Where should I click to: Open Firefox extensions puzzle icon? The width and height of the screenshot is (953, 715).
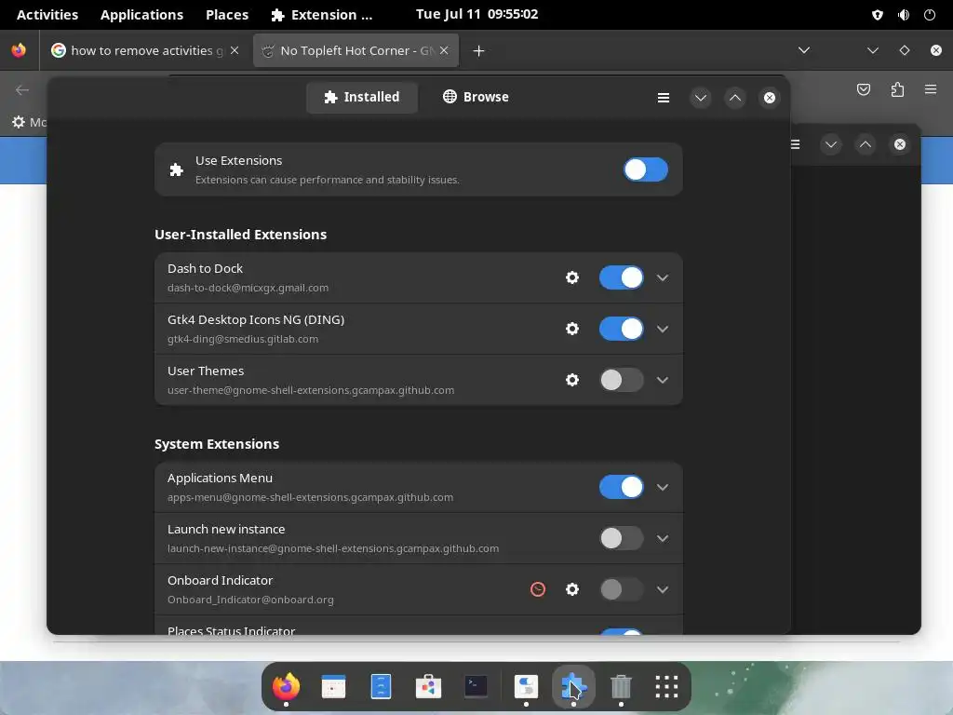(897, 90)
